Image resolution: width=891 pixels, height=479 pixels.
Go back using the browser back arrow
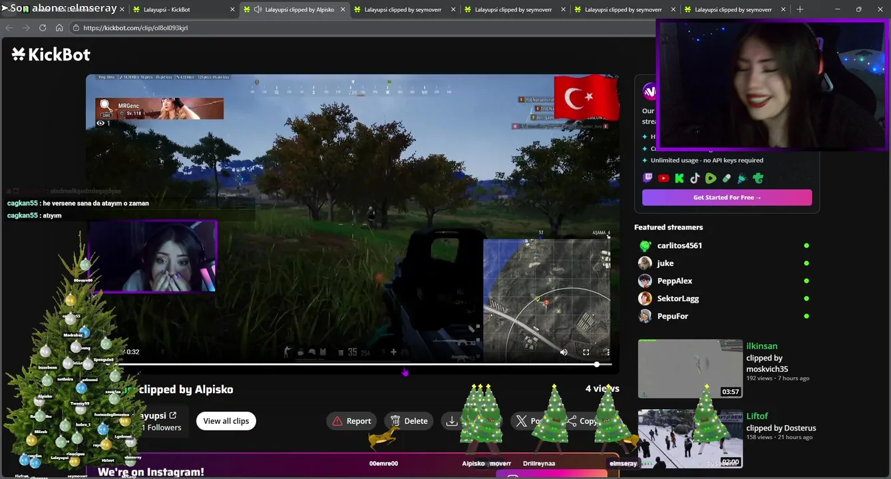9,28
